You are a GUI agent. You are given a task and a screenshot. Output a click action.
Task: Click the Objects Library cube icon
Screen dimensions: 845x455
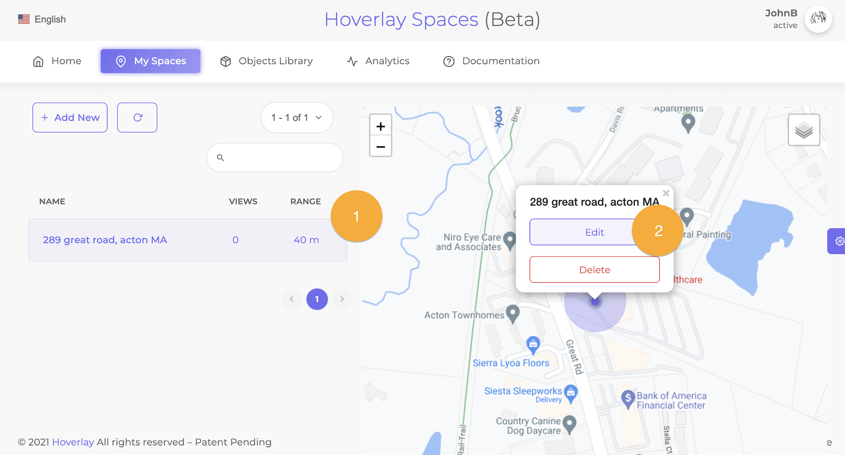pyautogui.click(x=226, y=61)
